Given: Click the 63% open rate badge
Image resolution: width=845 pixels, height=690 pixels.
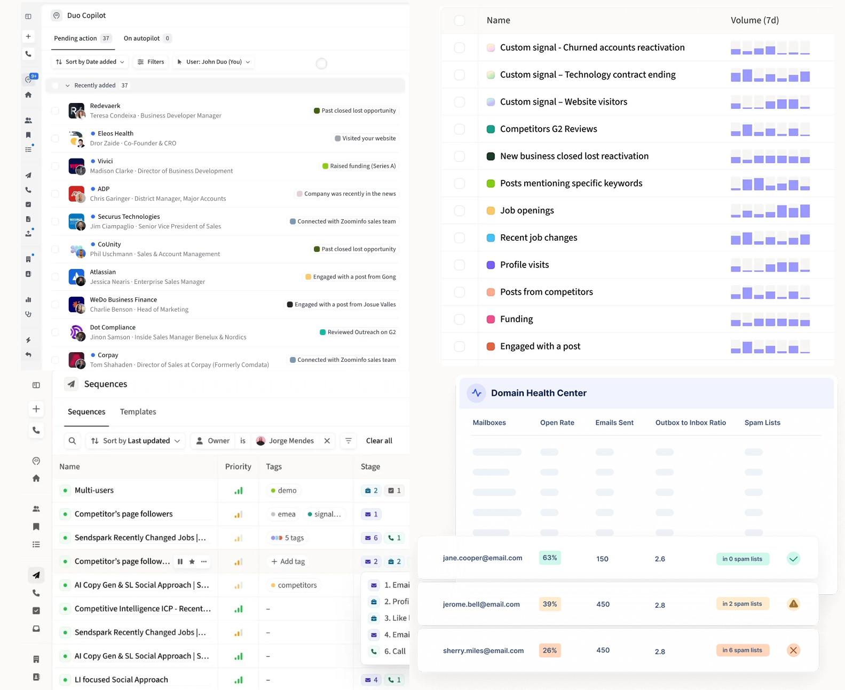Looking at the screenshot, I should (x=550, y=558).
